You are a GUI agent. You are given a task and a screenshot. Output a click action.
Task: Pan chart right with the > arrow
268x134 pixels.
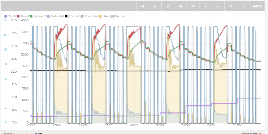(x=243, y=6)
